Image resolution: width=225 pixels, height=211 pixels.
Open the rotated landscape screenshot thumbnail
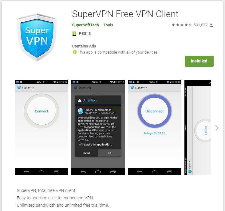[198, 128]
